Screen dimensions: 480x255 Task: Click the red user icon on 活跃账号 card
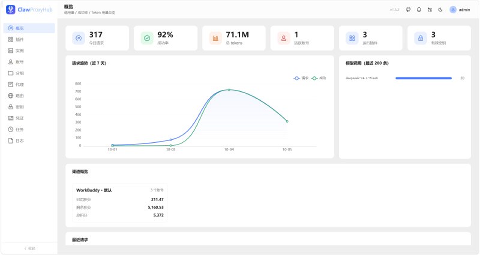[284, 38]
